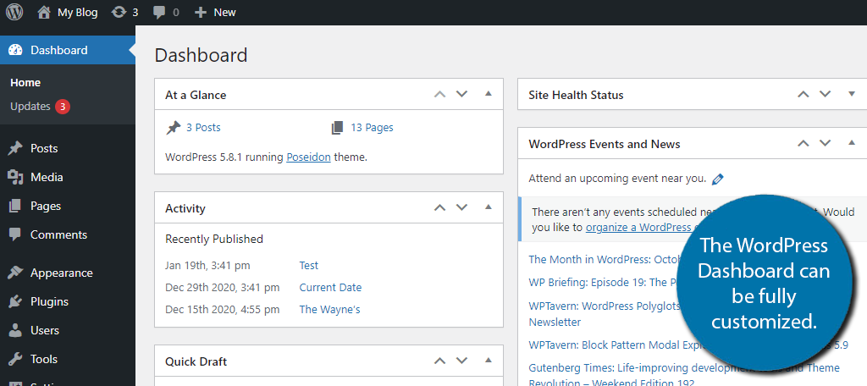Open the Current Date post link
This screenshot has height=386, width=867.
(330, 288)
